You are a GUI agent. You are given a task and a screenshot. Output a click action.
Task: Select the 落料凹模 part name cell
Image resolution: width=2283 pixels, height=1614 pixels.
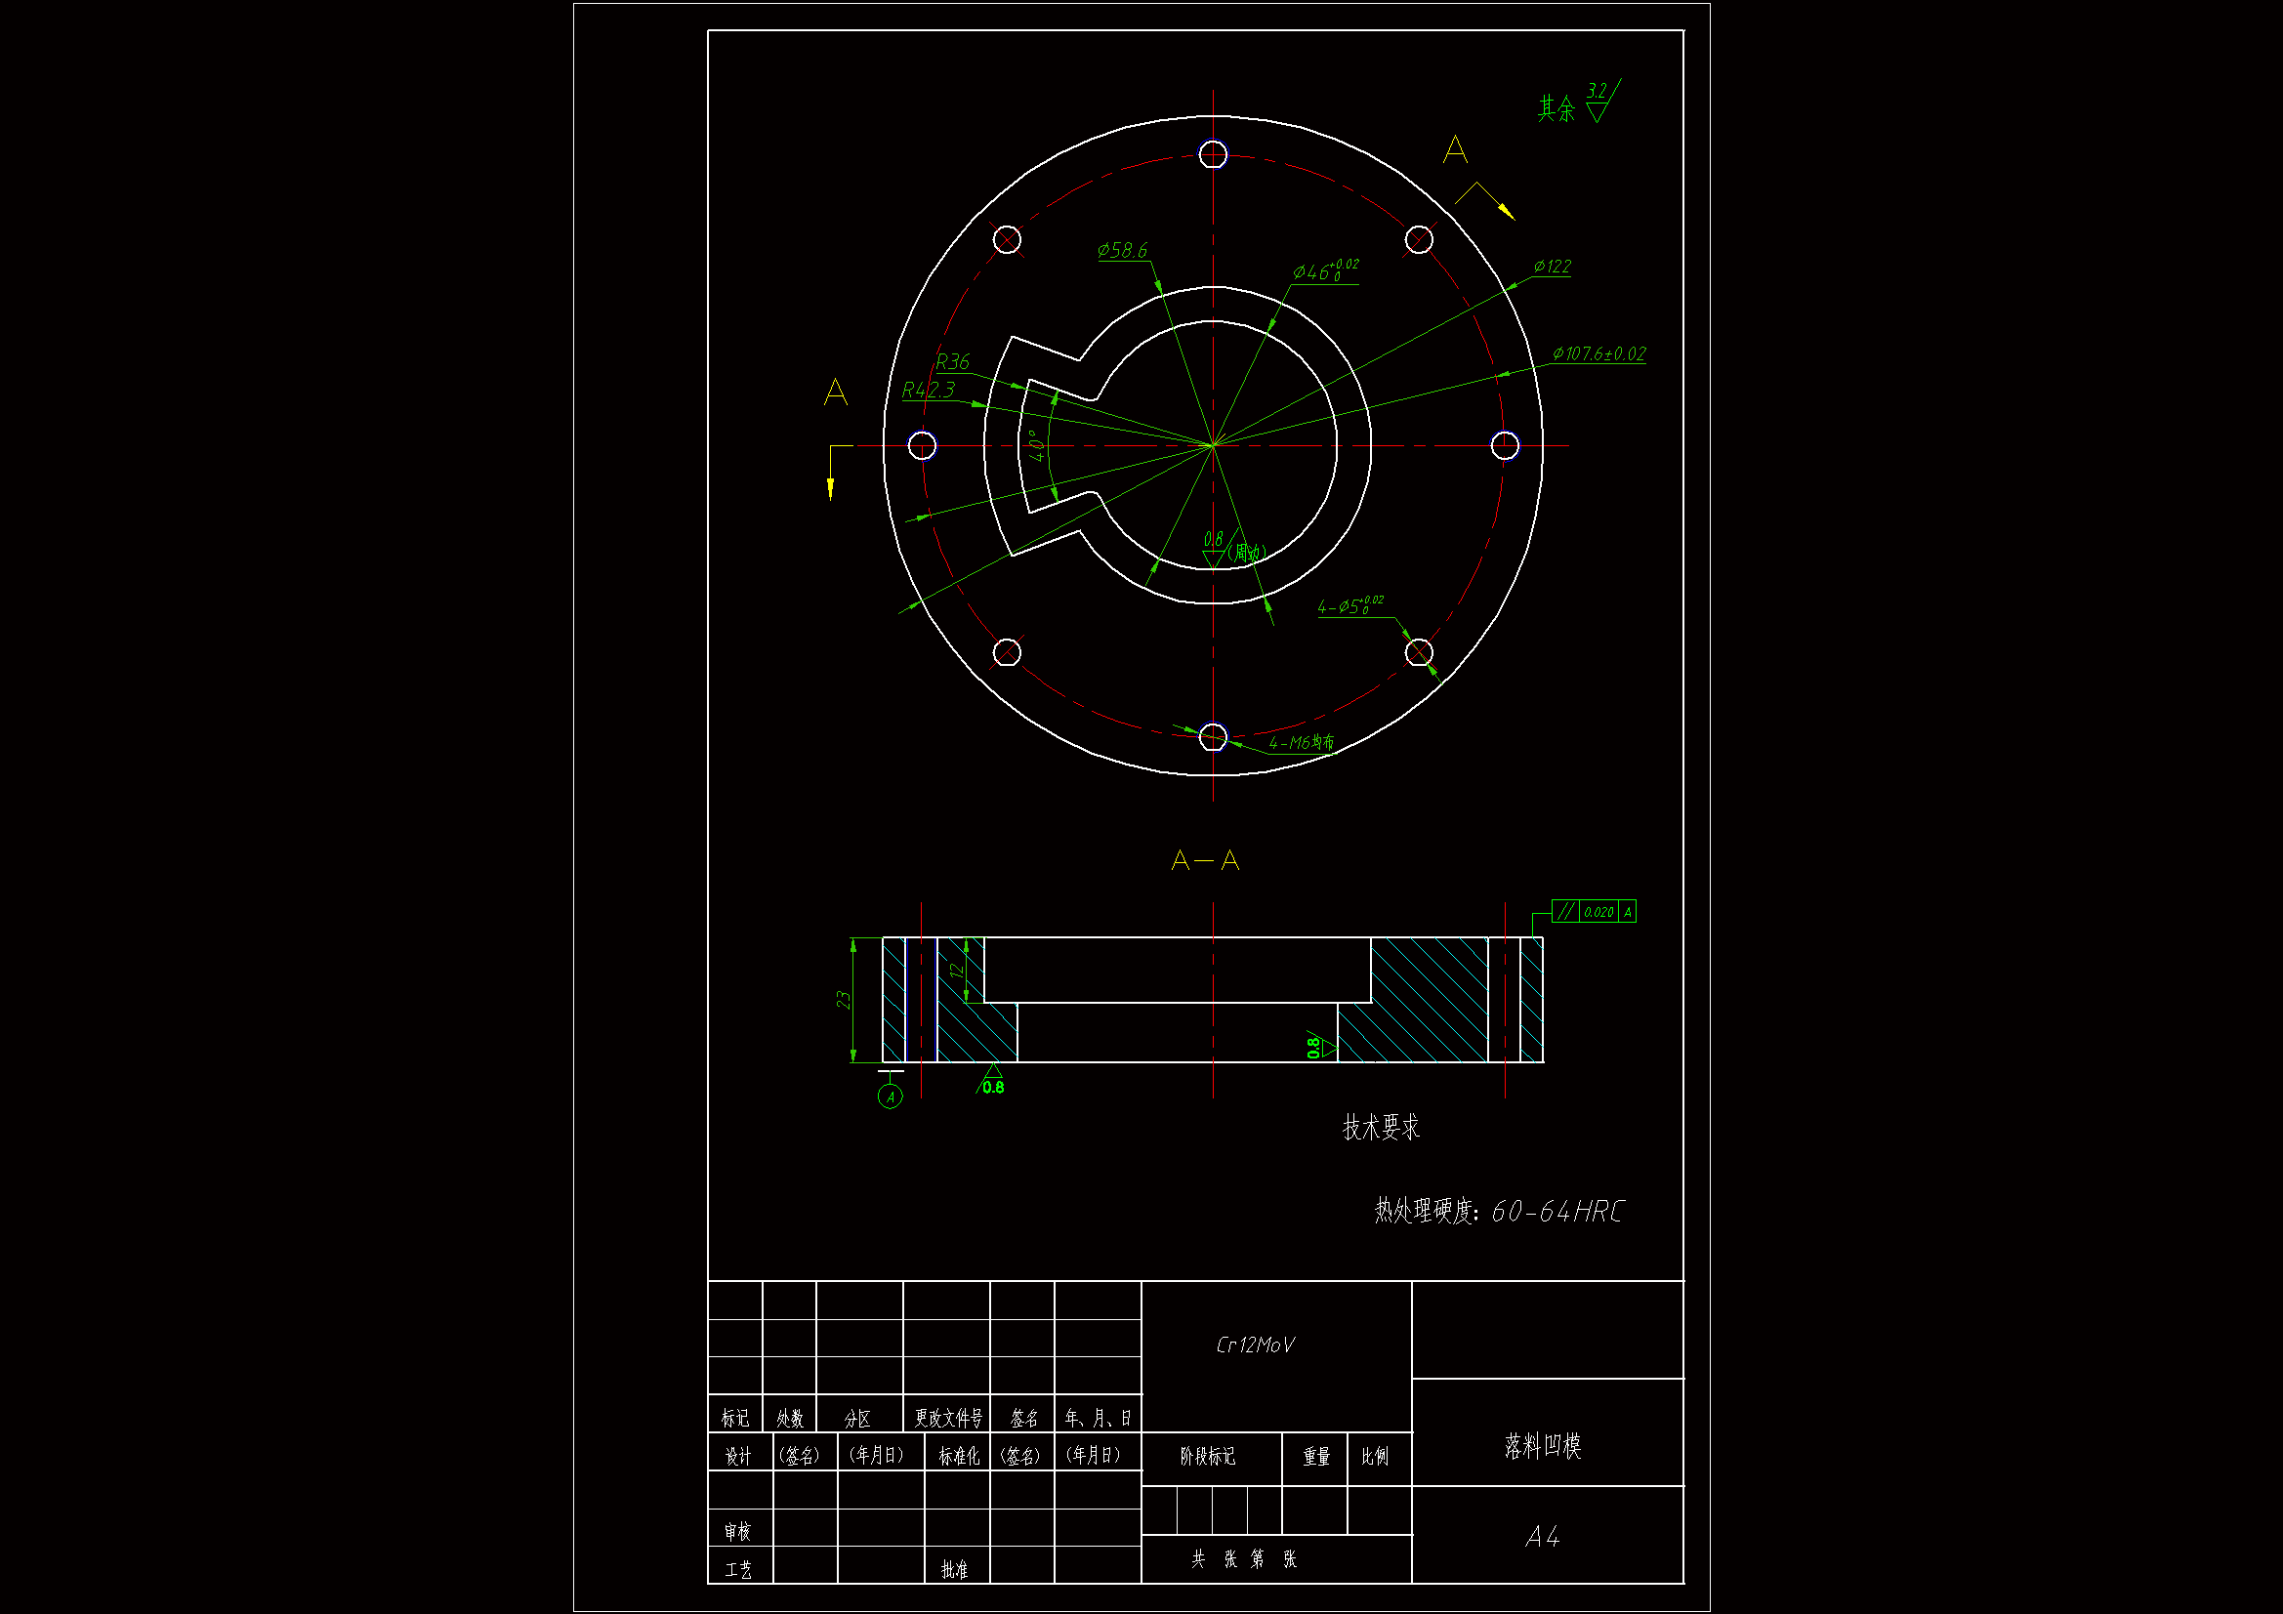click(1543, 1446)
